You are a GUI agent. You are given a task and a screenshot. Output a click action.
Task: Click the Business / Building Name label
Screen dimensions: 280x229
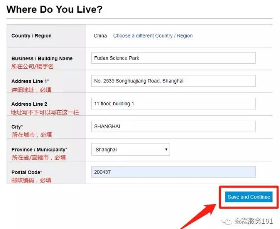(42, 59)
